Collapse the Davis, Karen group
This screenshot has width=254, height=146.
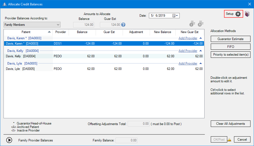[200, 38]
